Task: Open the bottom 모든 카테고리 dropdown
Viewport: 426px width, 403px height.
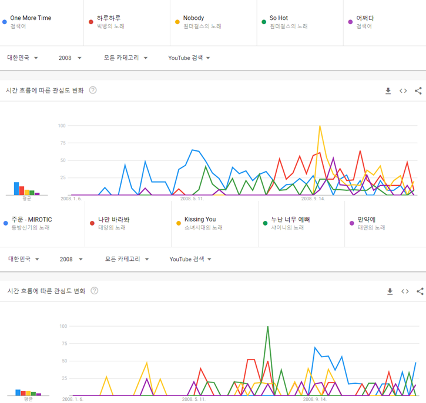Action: click(x=127, y=259)
